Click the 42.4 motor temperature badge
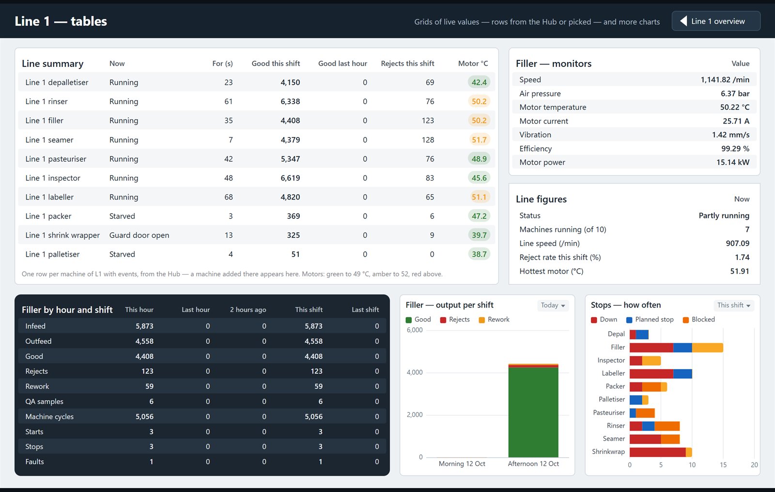Image resolution: width=775 pixels, height=492 pixels. [x=479, y=82]
